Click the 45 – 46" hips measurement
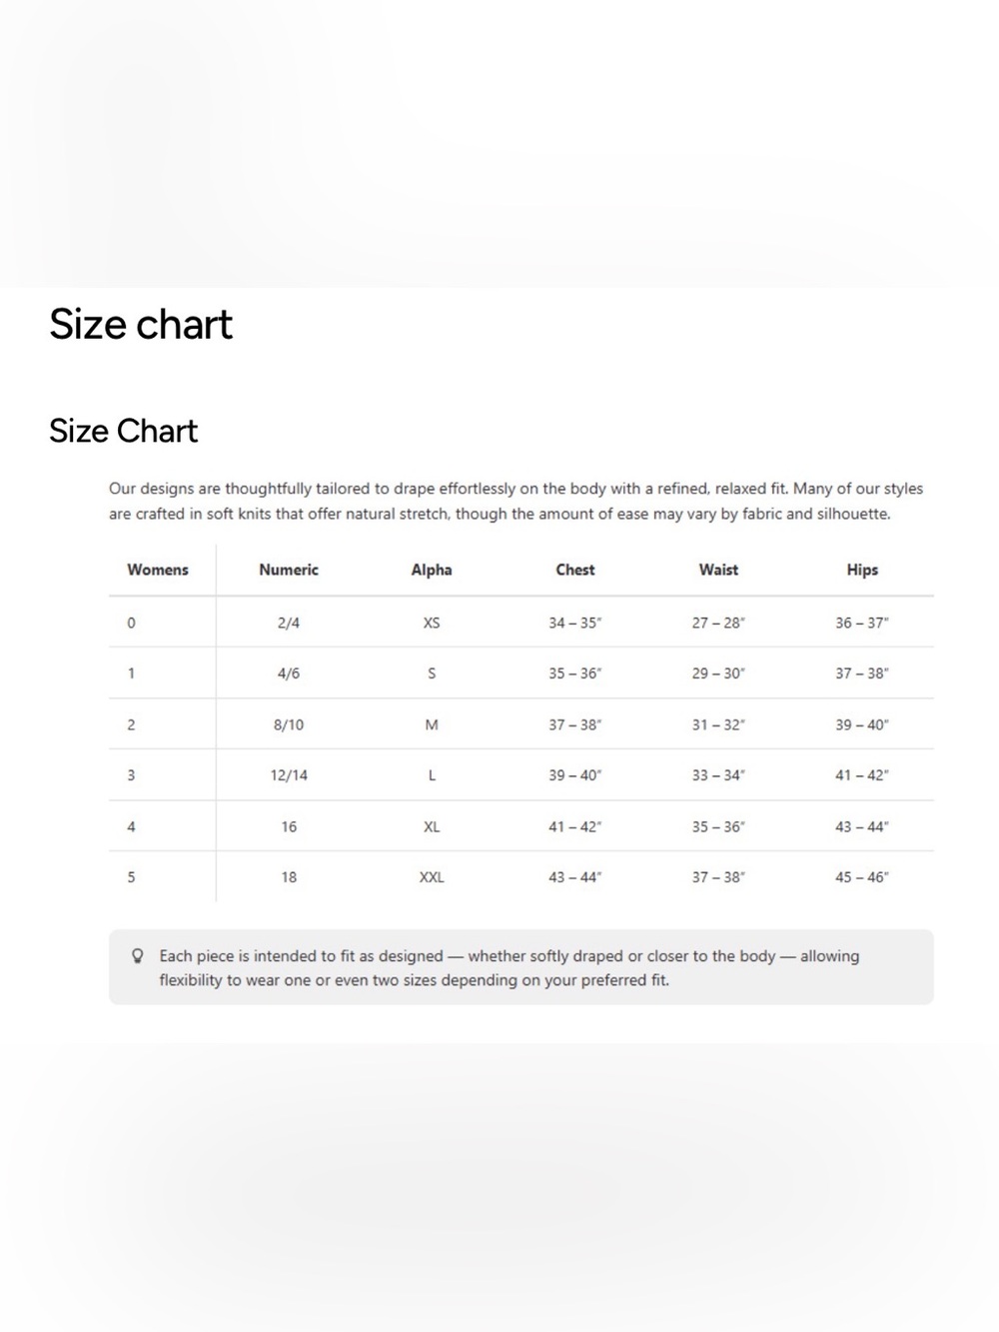Image resolution: width=999 pixels, height=1332 pixels. pos(862,877)
